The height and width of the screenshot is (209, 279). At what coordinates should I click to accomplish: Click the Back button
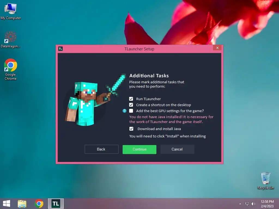[x=101, y=149]
